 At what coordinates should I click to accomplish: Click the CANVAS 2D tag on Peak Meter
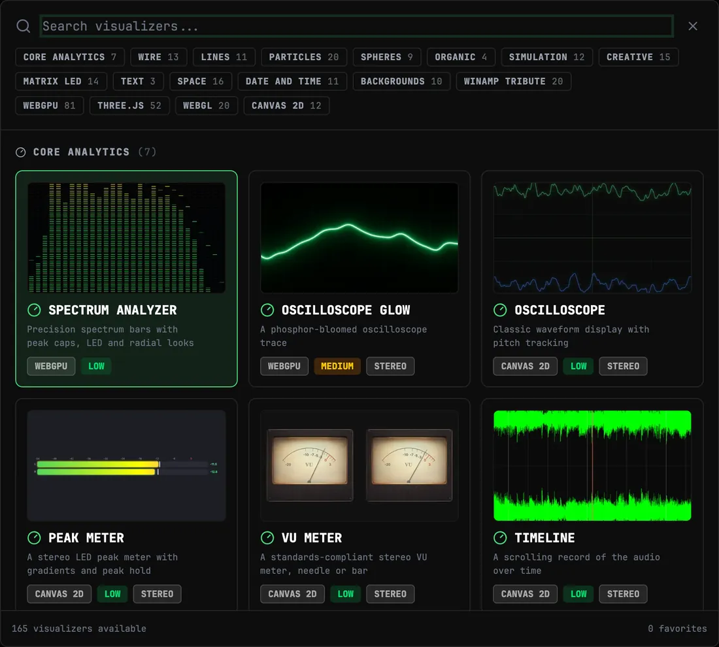point(59,594)
